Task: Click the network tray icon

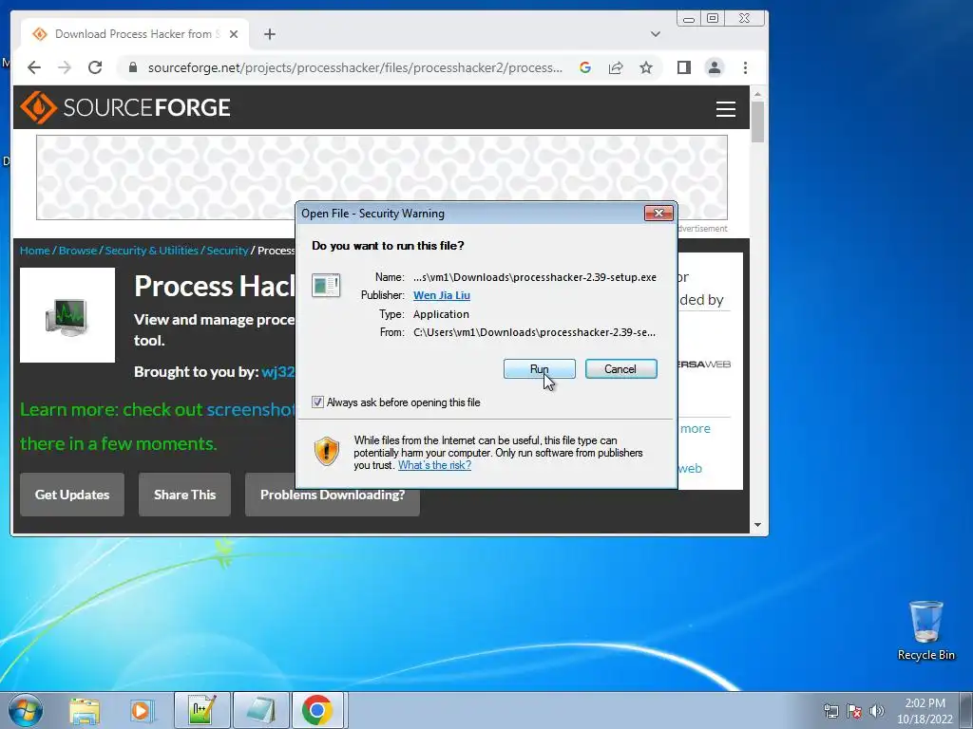Action: pos(830,711)
